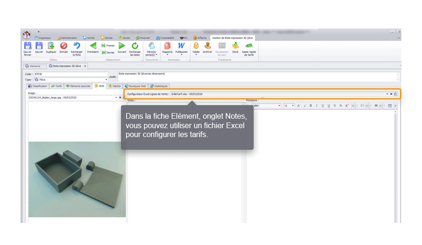Duplicate the record with Dupliquer
This screenshot has width=422, height=245.
51,47
